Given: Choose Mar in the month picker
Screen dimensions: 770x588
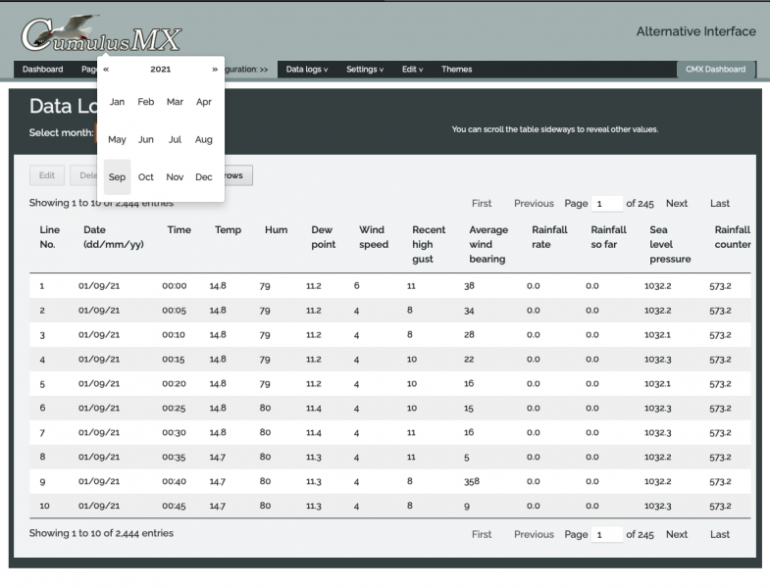Looking at the screenshot, I should point(175,102).
